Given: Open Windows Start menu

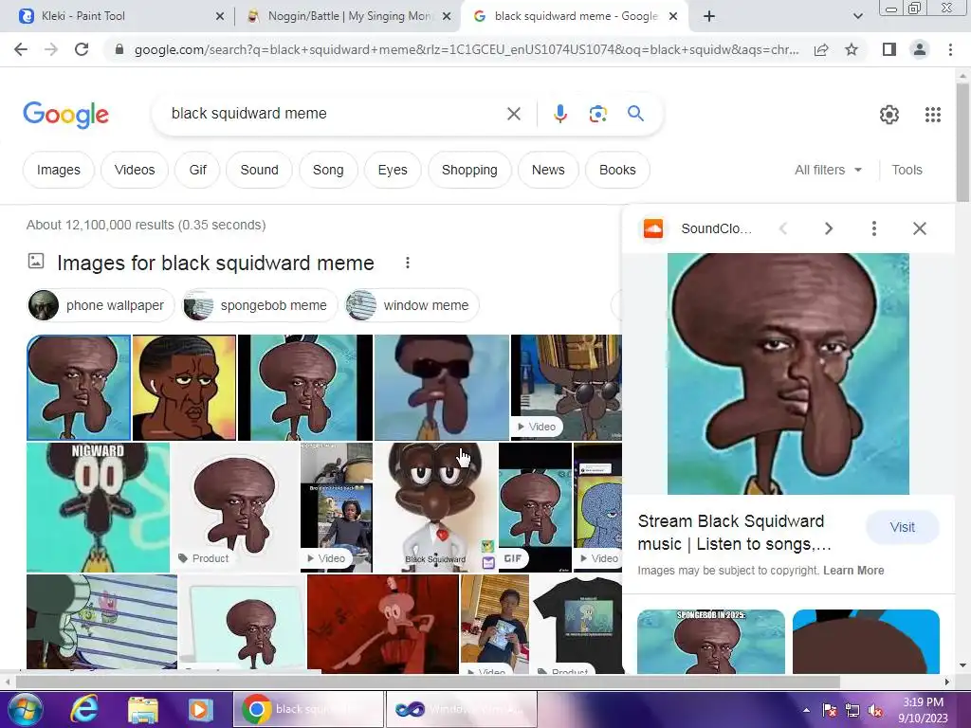Looking at the screenshot, I should pos(24,709).
